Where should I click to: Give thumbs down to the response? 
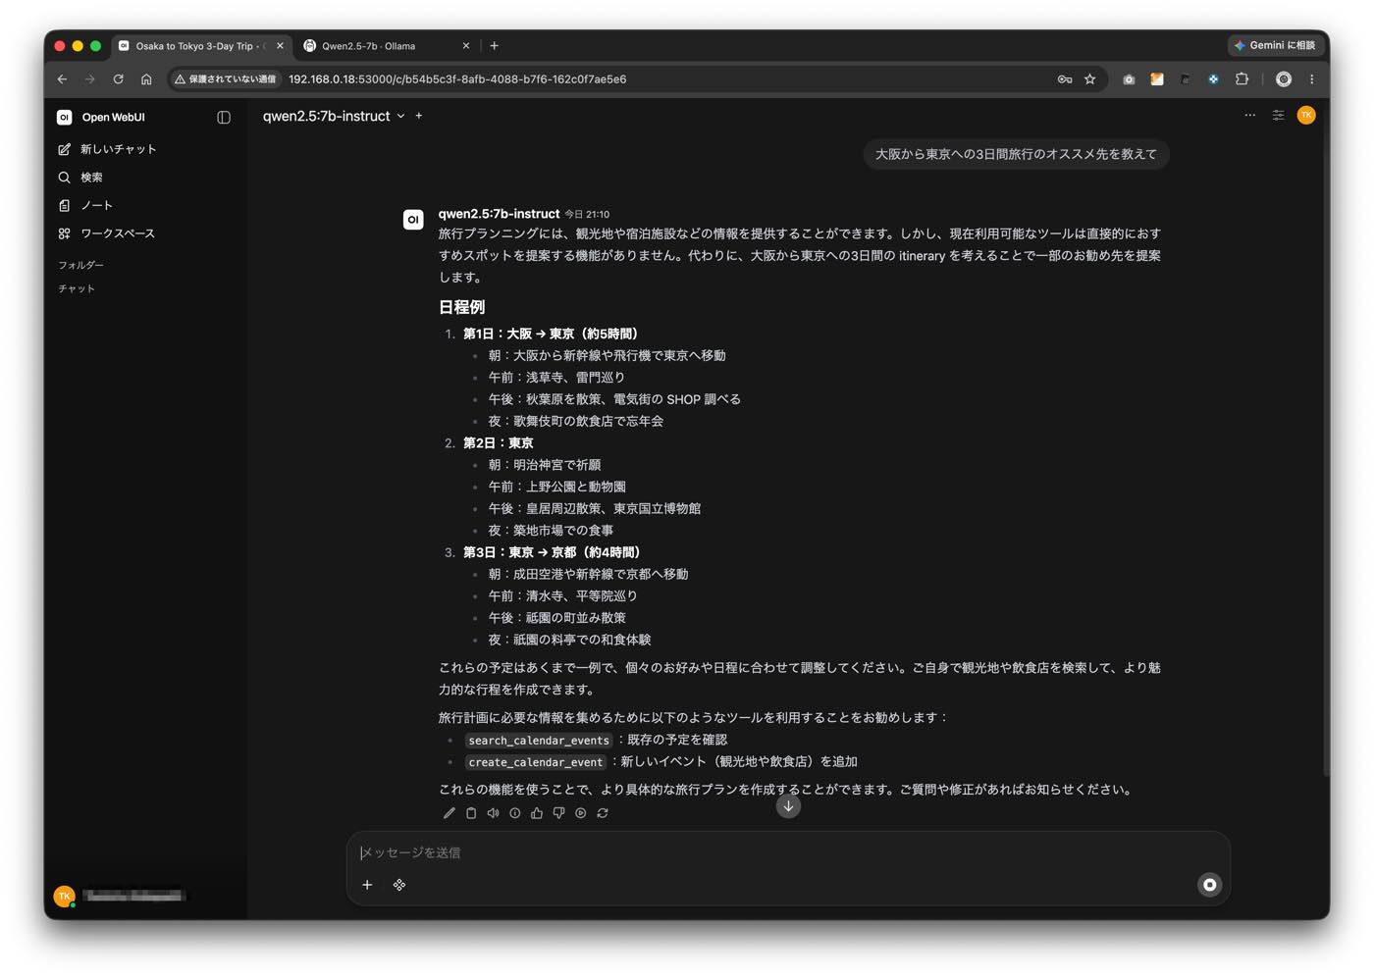tap(558, 813)
